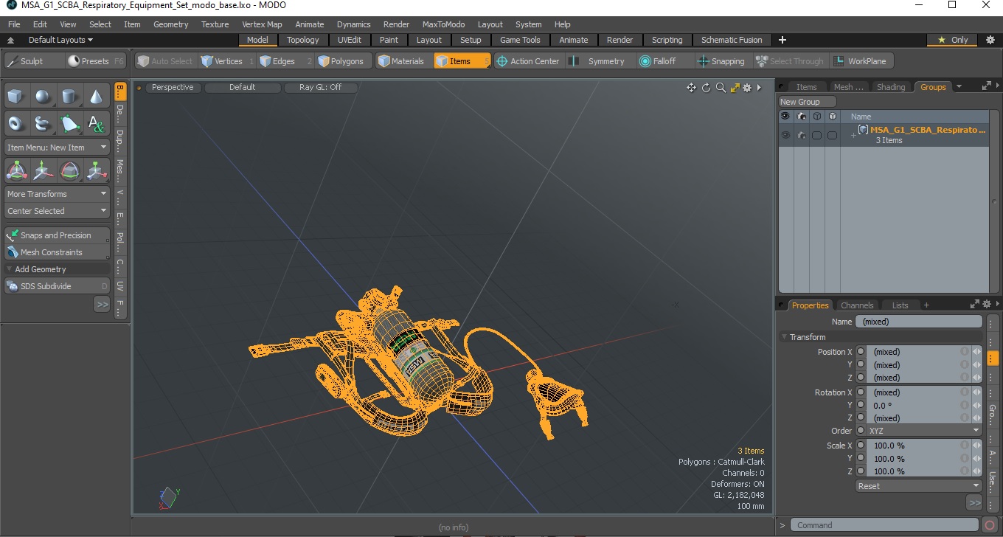Screen dimensions: 1003x537
Task: Expand More Transforms dropdown
Action: (57, 194)
